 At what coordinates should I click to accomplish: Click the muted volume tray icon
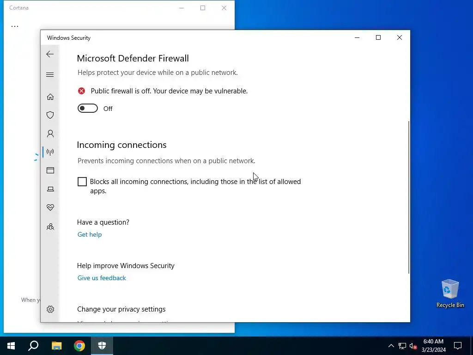413,346
